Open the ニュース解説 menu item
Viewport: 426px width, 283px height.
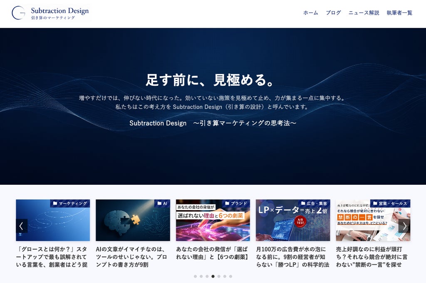[364, 13]
